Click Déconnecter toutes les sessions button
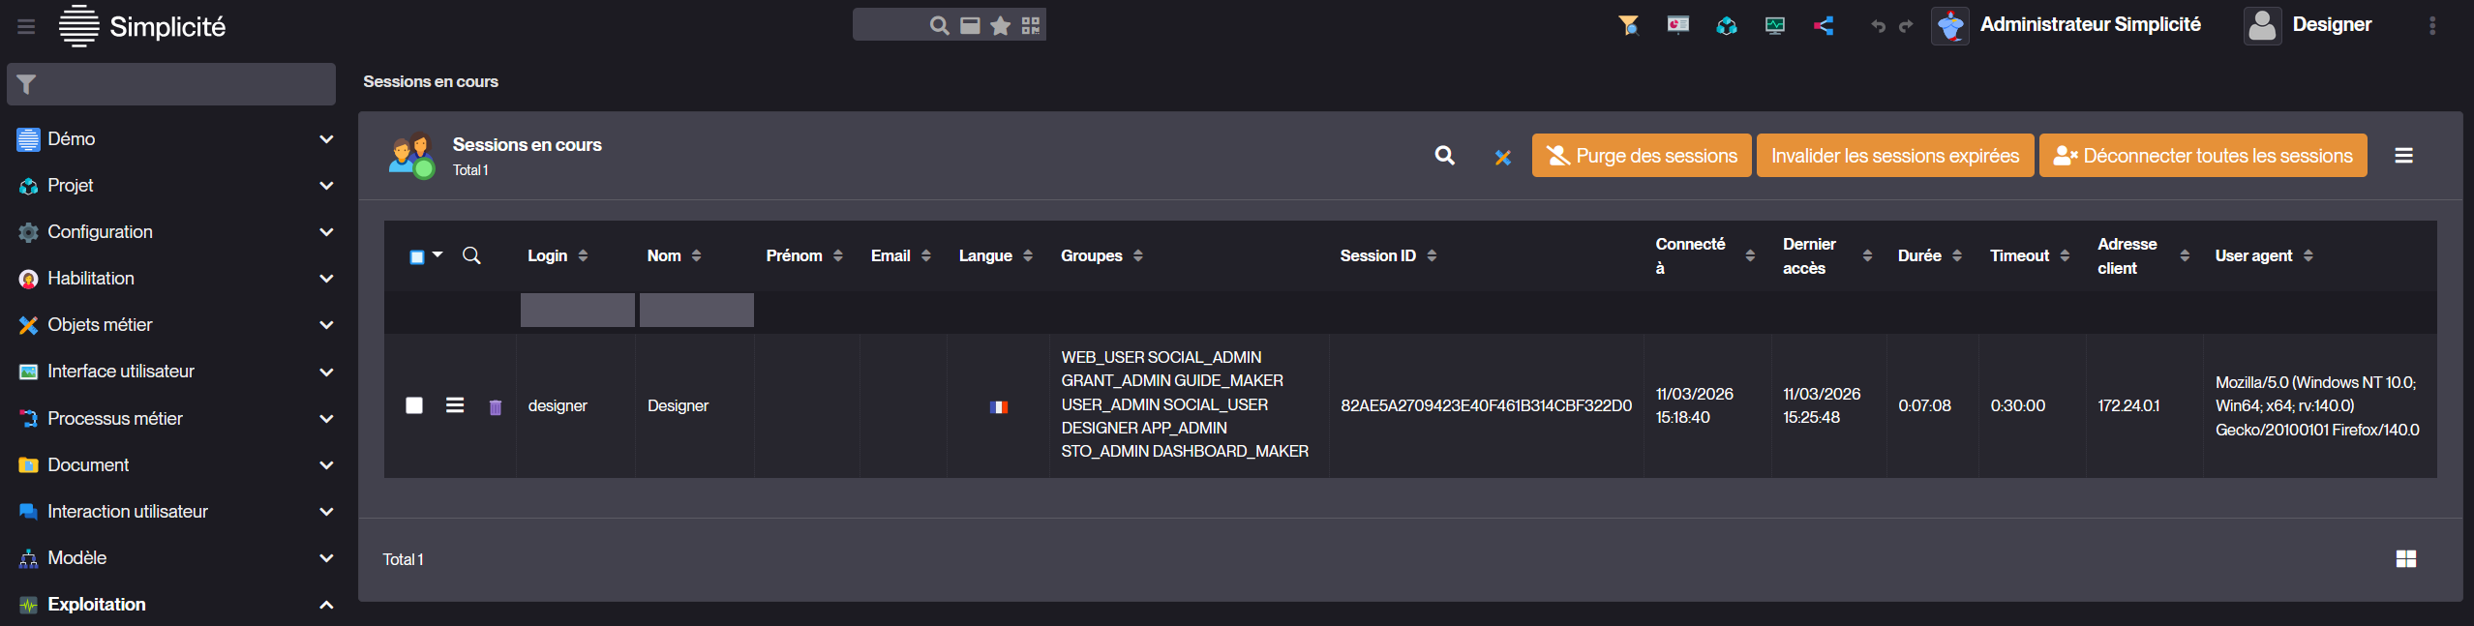Screen dimensions: 2474x626 [2203, 156]
